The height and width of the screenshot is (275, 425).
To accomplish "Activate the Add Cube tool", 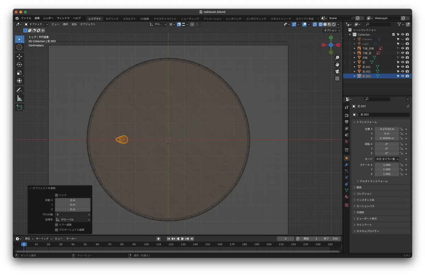I will [x=19, y=108].
